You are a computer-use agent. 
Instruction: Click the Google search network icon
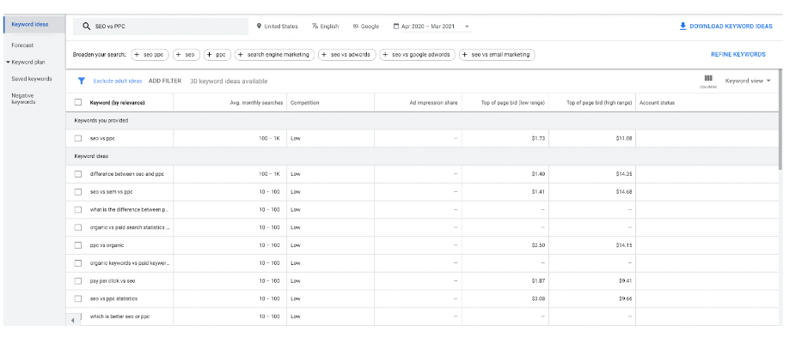[355, 27]
